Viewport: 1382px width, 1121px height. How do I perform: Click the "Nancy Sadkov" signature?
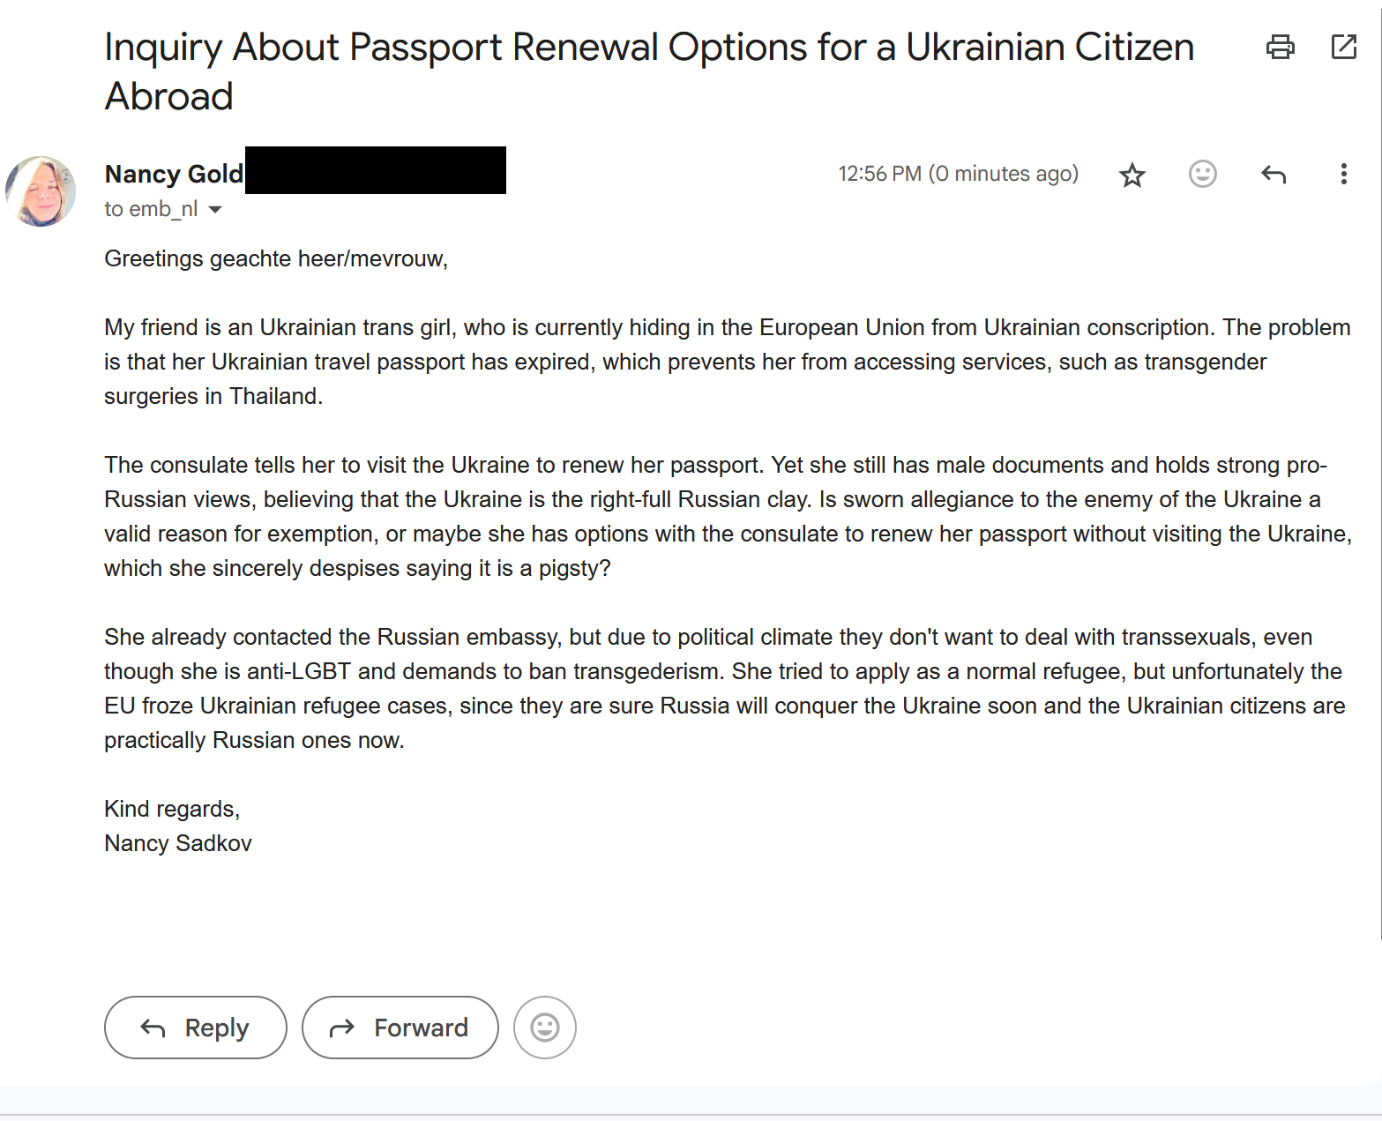coord(178,843)
